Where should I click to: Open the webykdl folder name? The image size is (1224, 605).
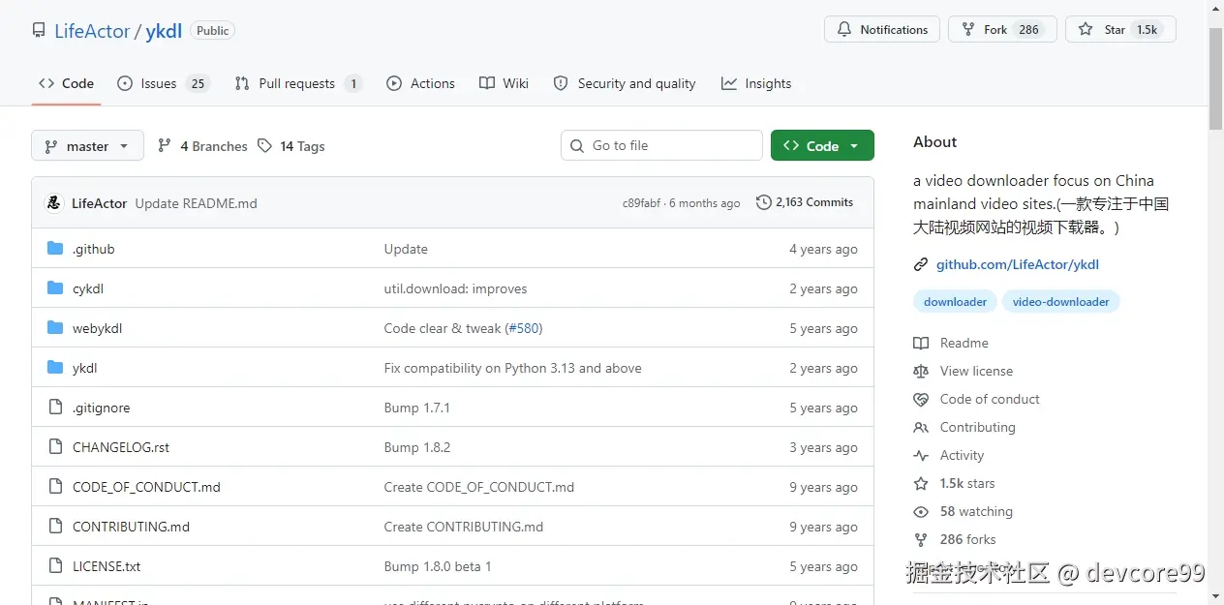(x=97, y=328)
